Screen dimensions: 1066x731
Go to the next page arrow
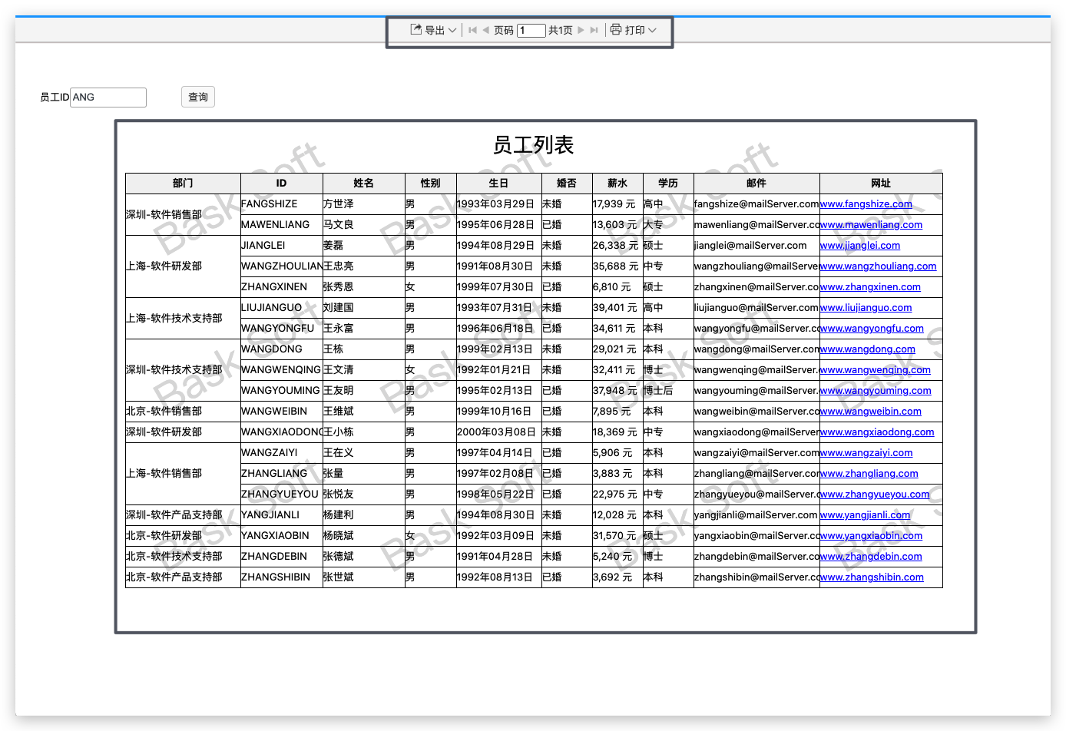coord(581,30)
